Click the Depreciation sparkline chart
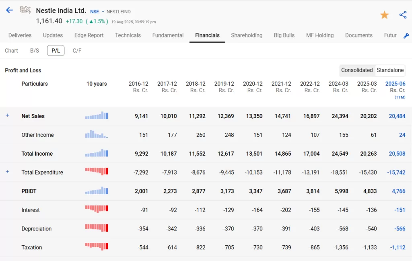 [97, 228]
